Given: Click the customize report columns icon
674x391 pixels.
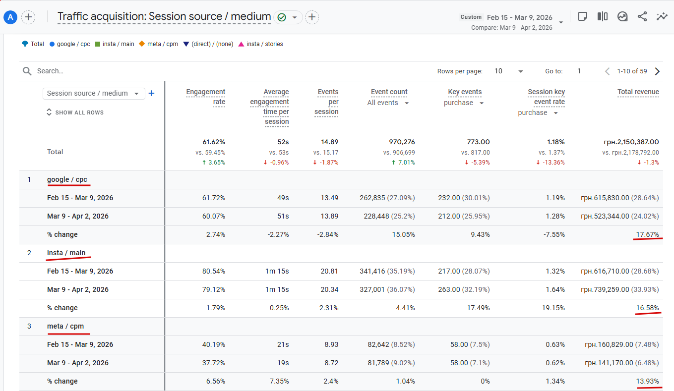Looking at the screenshot, I should [603, 16].
